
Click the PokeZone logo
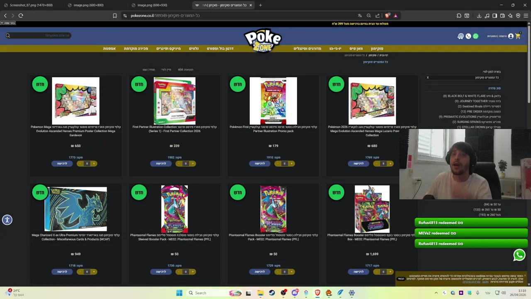pos(263,40)
